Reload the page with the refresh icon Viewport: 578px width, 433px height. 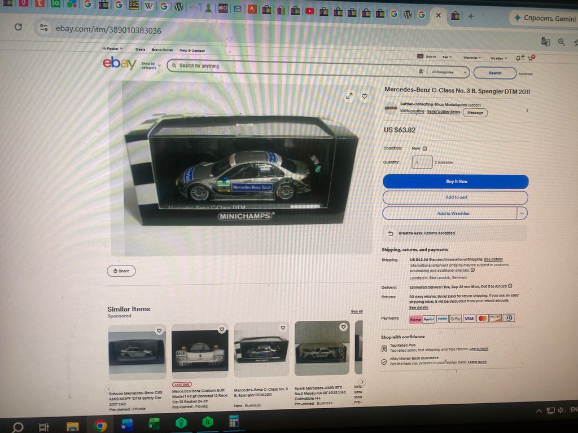click(18, 27)
